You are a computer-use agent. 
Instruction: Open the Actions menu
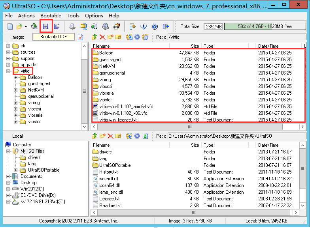pos(26,16)
